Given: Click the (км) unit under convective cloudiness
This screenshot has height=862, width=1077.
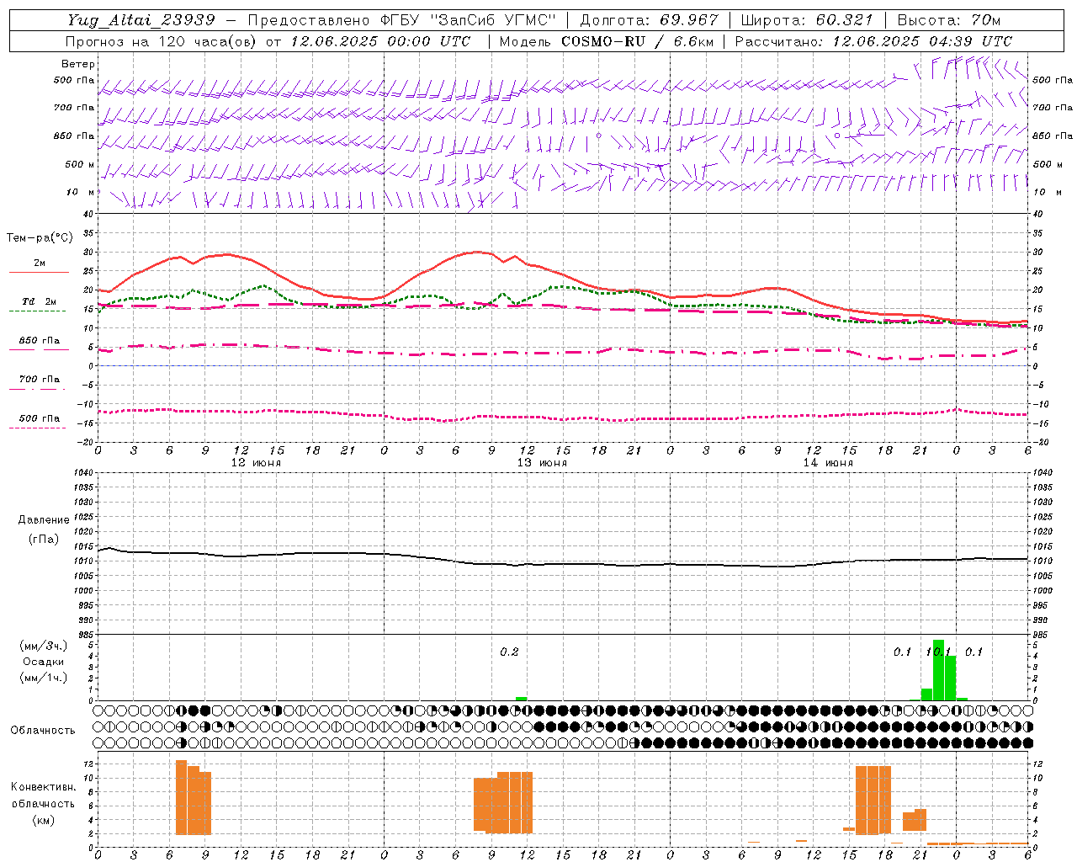Looking at the screenshot, I should tap(43, 820).
